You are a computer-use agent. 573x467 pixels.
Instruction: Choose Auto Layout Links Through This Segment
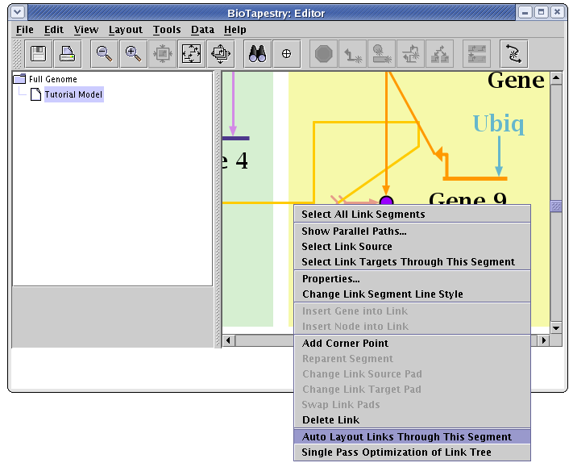coord(406,436)
